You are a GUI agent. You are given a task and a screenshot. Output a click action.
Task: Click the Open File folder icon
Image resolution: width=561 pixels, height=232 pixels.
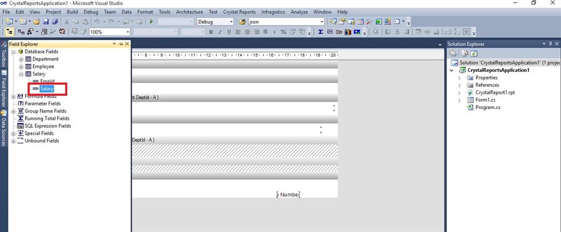coord(37,21)
